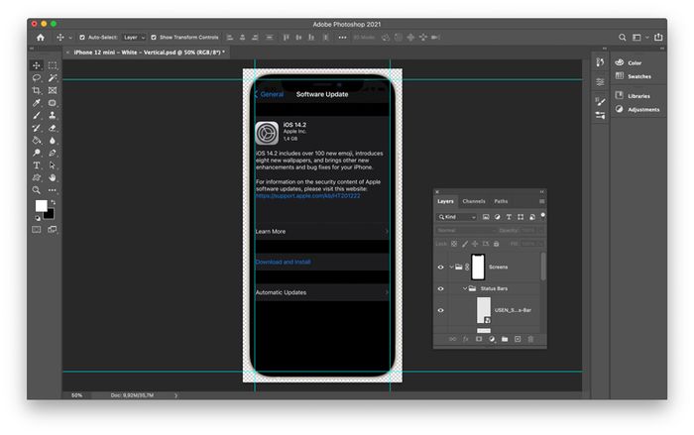Open the tool preset arrow beside Move icon
This screenshot has width=694, height=435.
coord(70,38)
